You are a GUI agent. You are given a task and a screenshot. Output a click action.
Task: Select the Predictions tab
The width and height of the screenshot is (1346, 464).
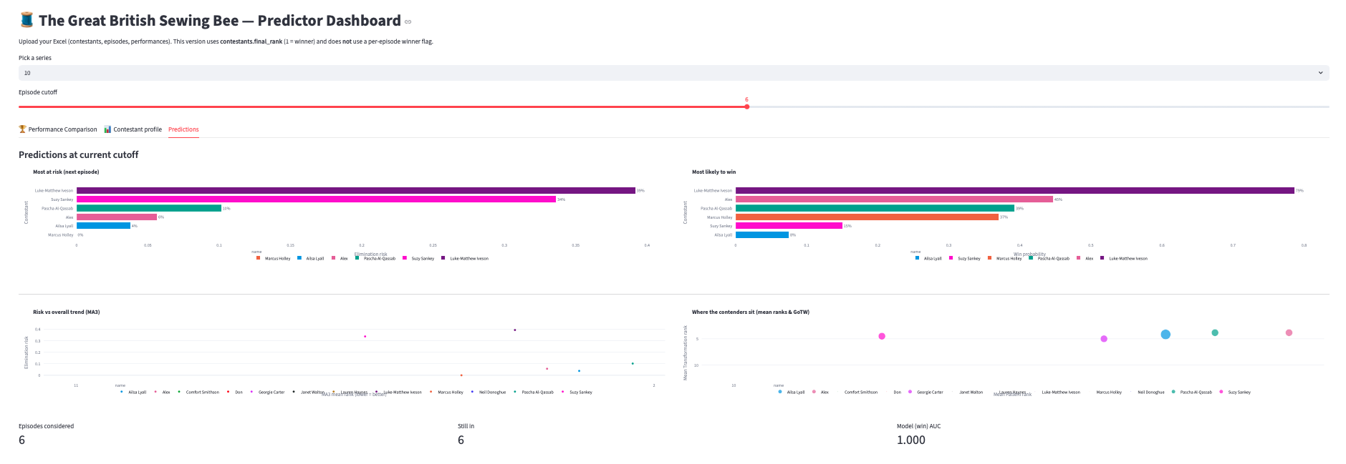pos(183,129)
